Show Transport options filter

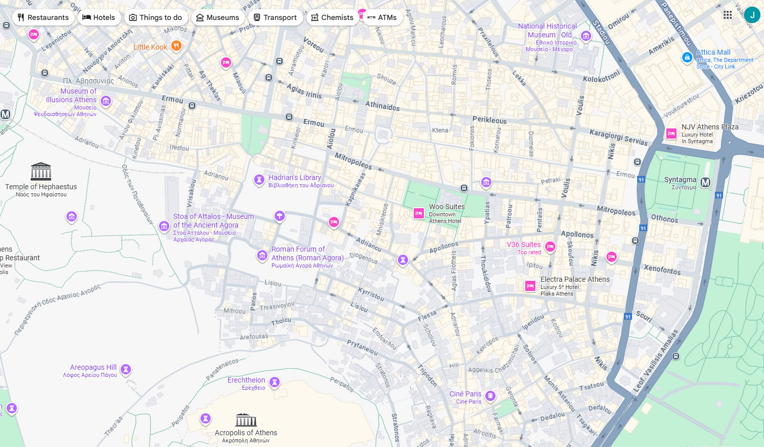click(x=275, y=17)
